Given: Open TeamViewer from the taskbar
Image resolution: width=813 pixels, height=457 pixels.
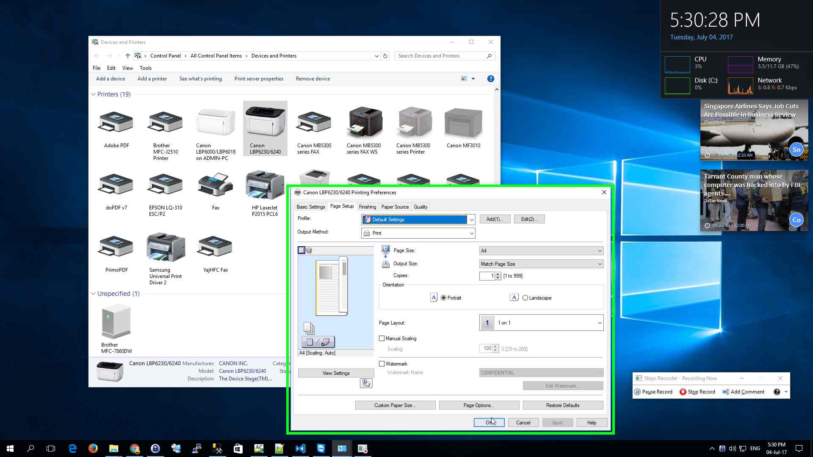Looking at the screenshot, I should tap(321, 449).
